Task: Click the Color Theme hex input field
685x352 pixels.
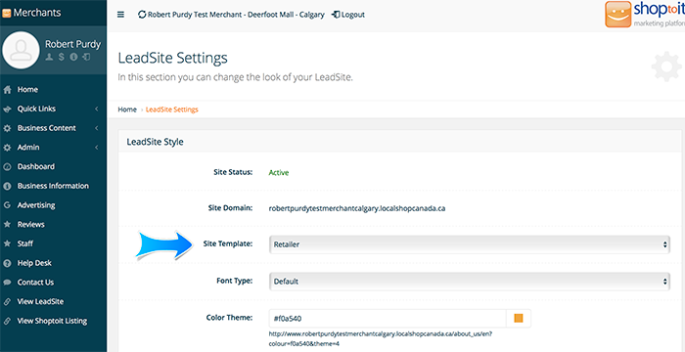Action: 388,319
